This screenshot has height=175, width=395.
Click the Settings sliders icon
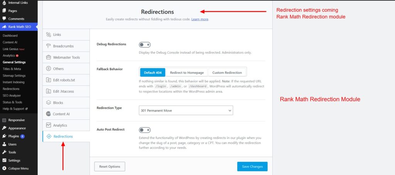pyautogui.click(x=4, y=160)
